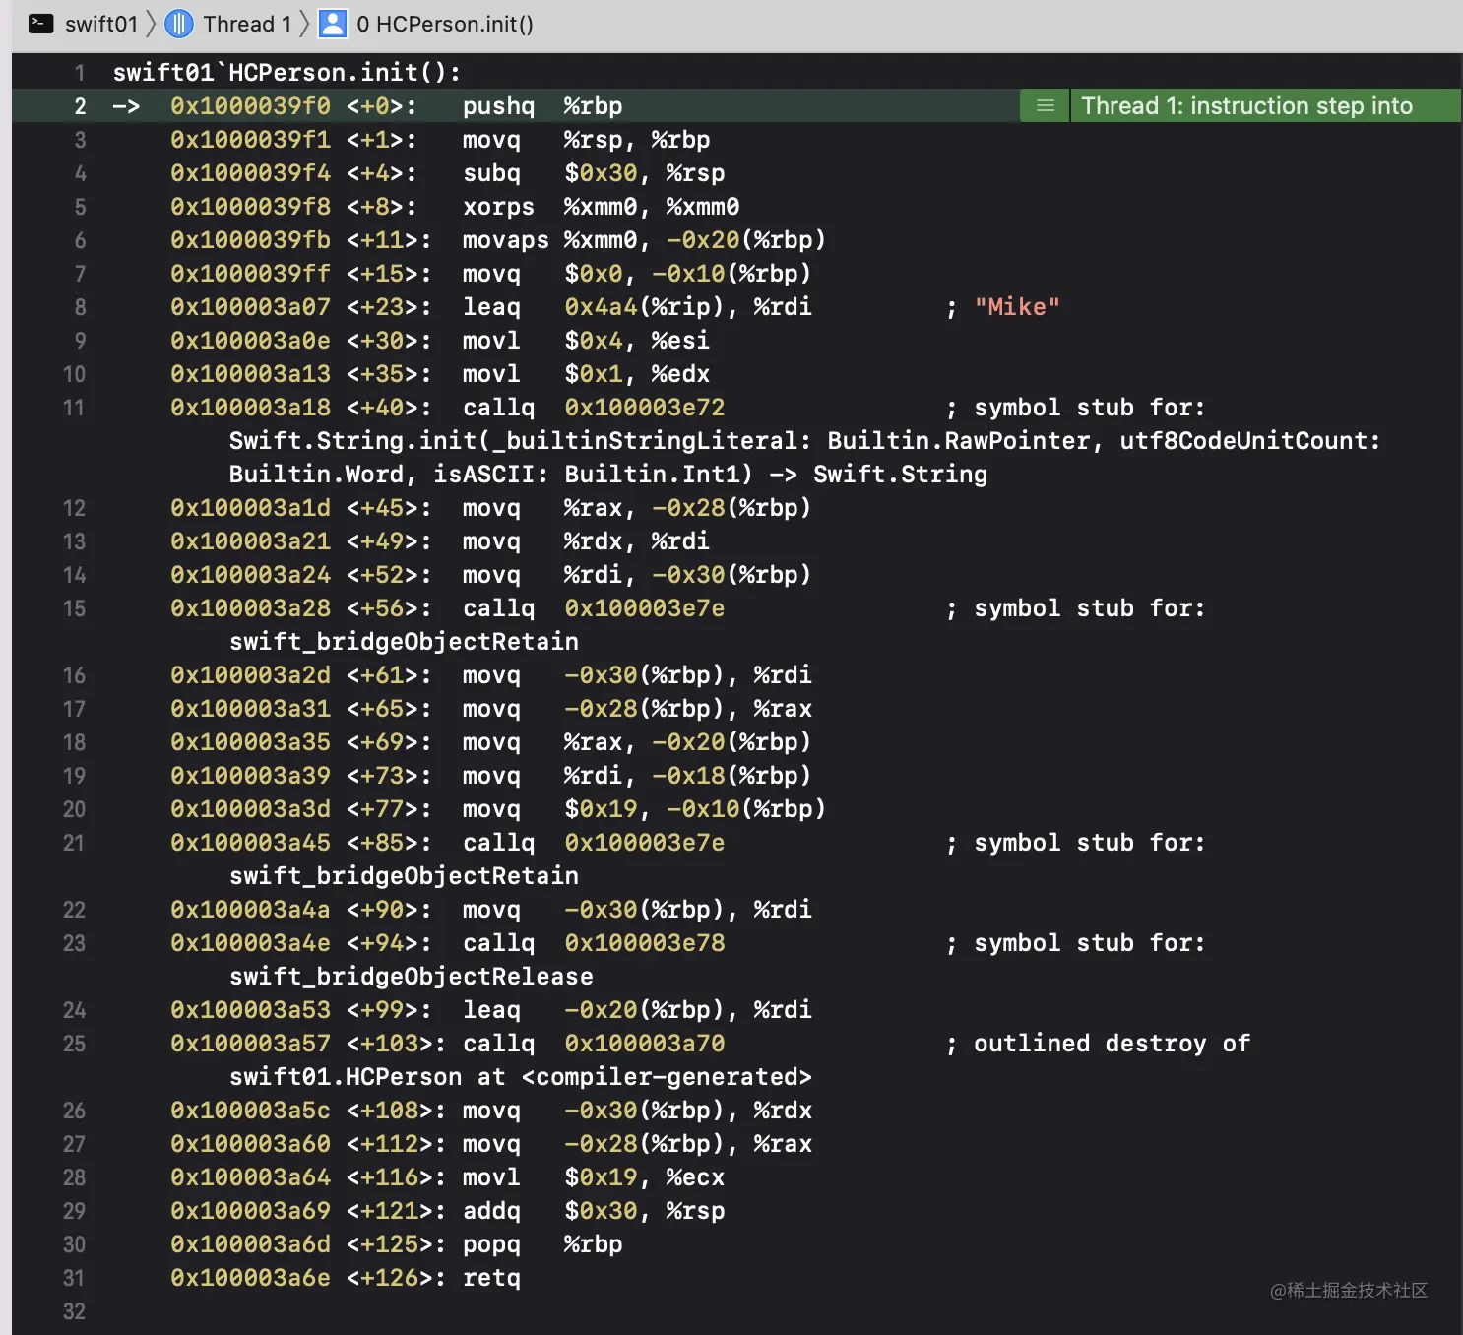1463x1335 pixels.
Task: Click the call target 0x100003e72
Action: pos(645,408)
